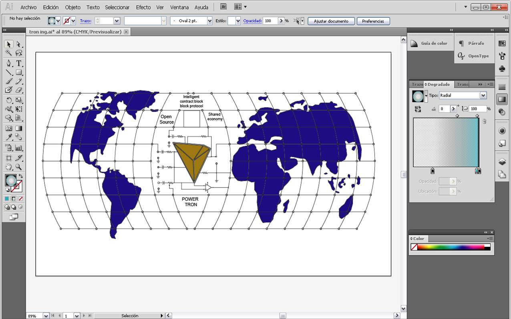Activate the Zoom magnifier tool
Screen dimensions: 511x319
pos(19,167)
